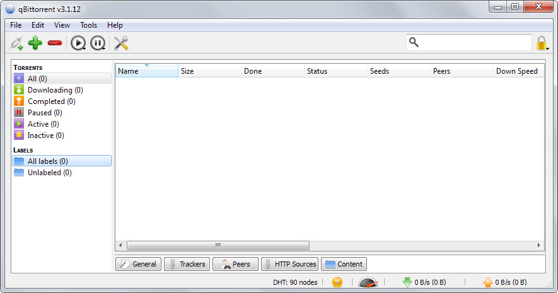This screenshot has height=293, width=558.
Task: Add torrent from link icon
Action: click(x=16, y=43)
